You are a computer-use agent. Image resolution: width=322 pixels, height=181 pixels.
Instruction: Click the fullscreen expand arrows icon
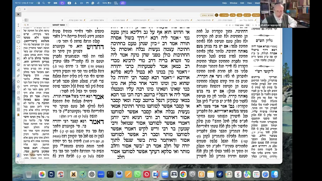click(x=18, y=48)
